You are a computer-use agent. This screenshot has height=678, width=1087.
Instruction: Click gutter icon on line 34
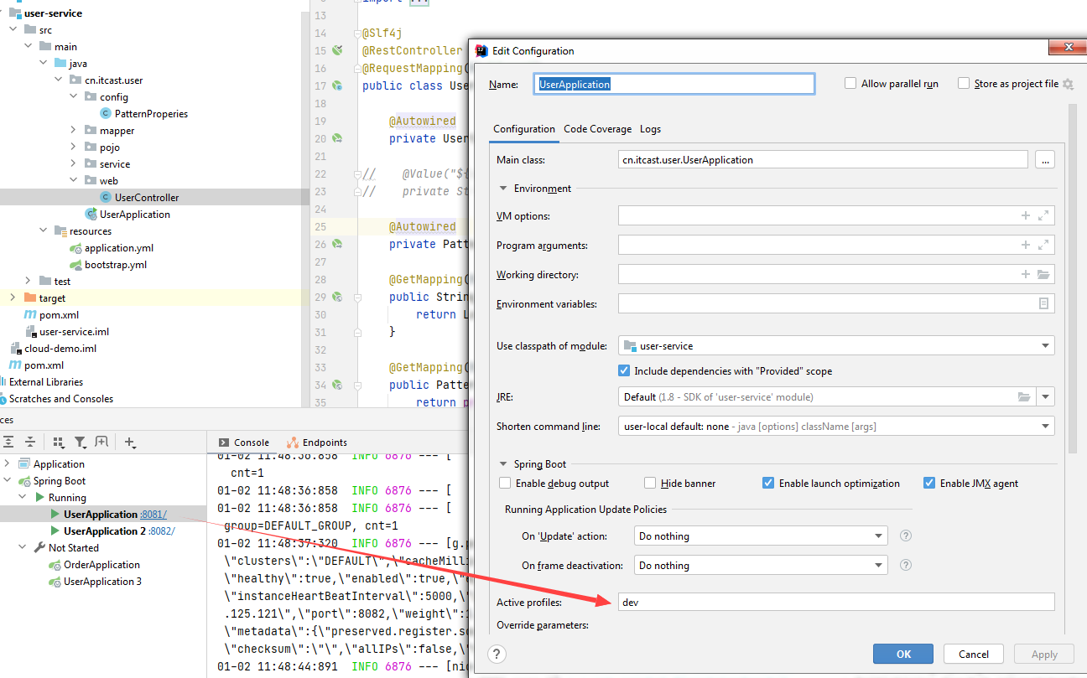coord(337,385)
